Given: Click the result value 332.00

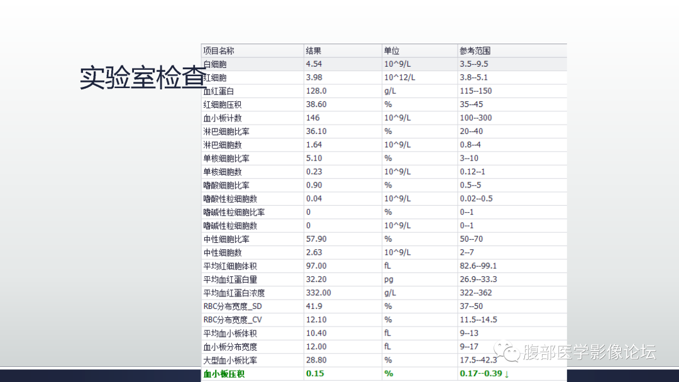Looking at the screenshot, I should click(318, 293).
